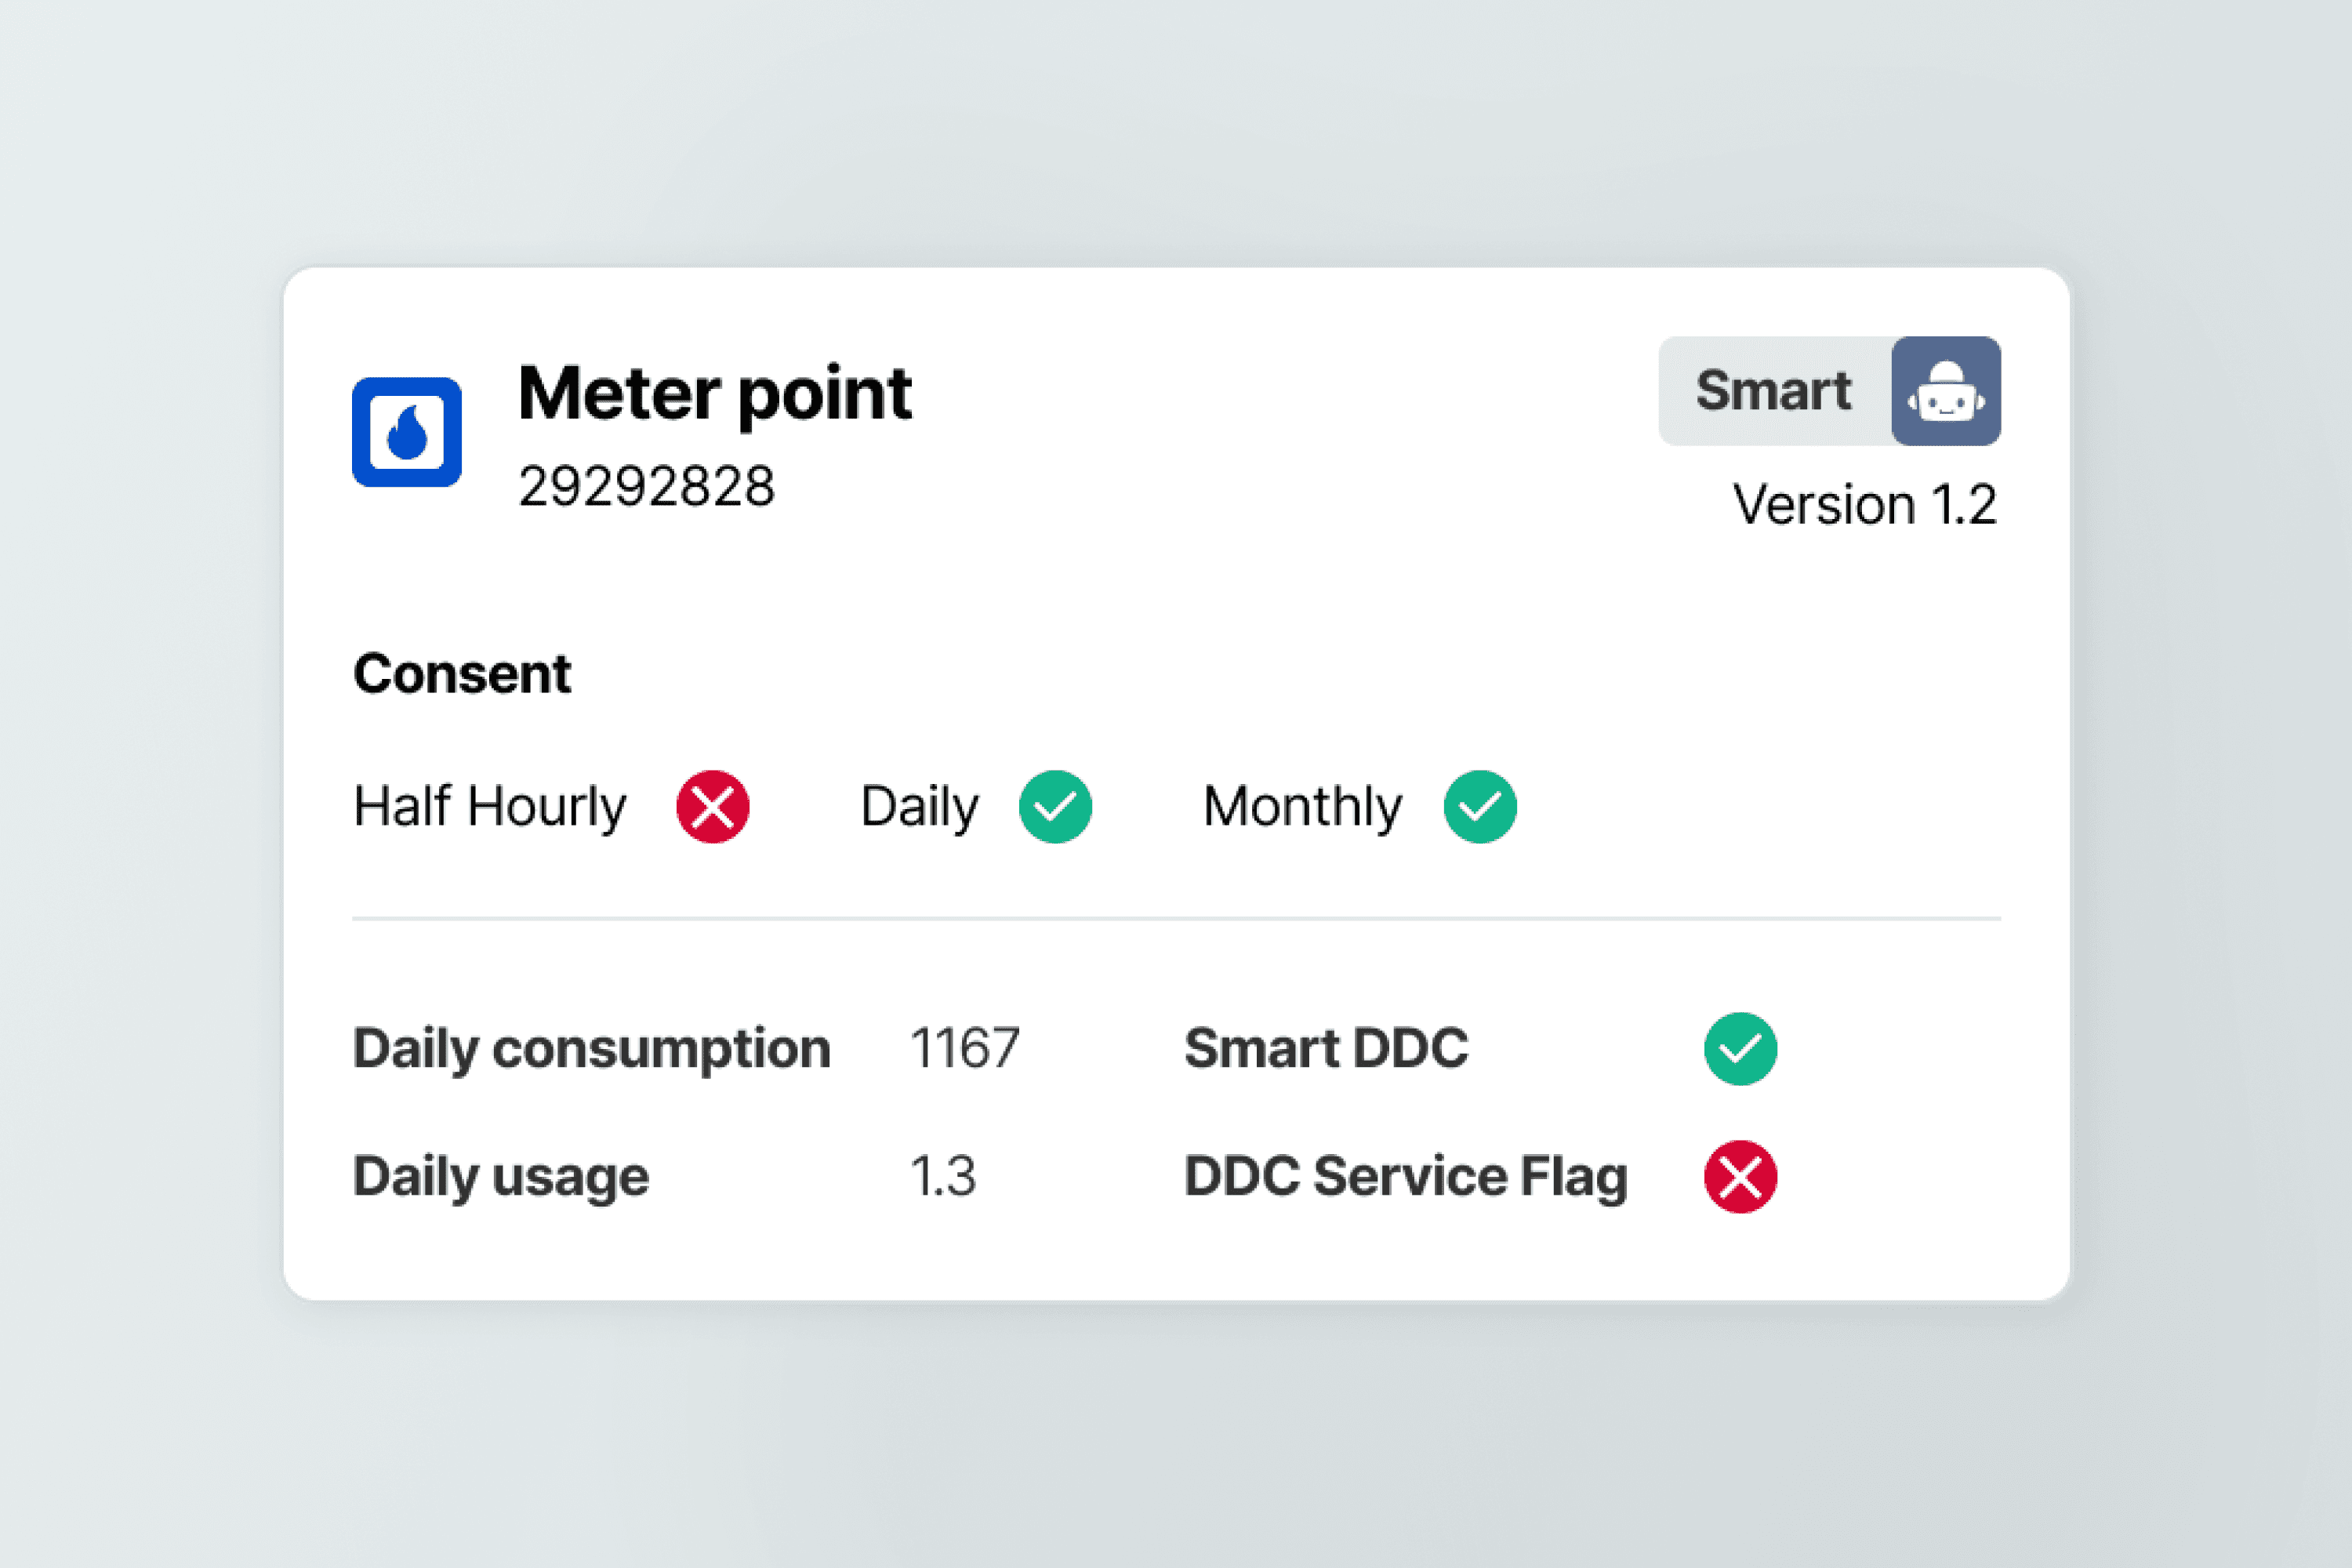Click the Half Hourly consent label
This screenshot has width=2352, height=1568.
pos(490,807)
